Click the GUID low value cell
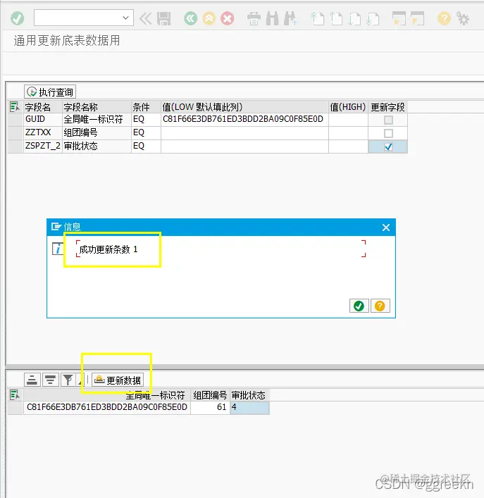Screen dimensions: 484x498 [x=244, y=120]
